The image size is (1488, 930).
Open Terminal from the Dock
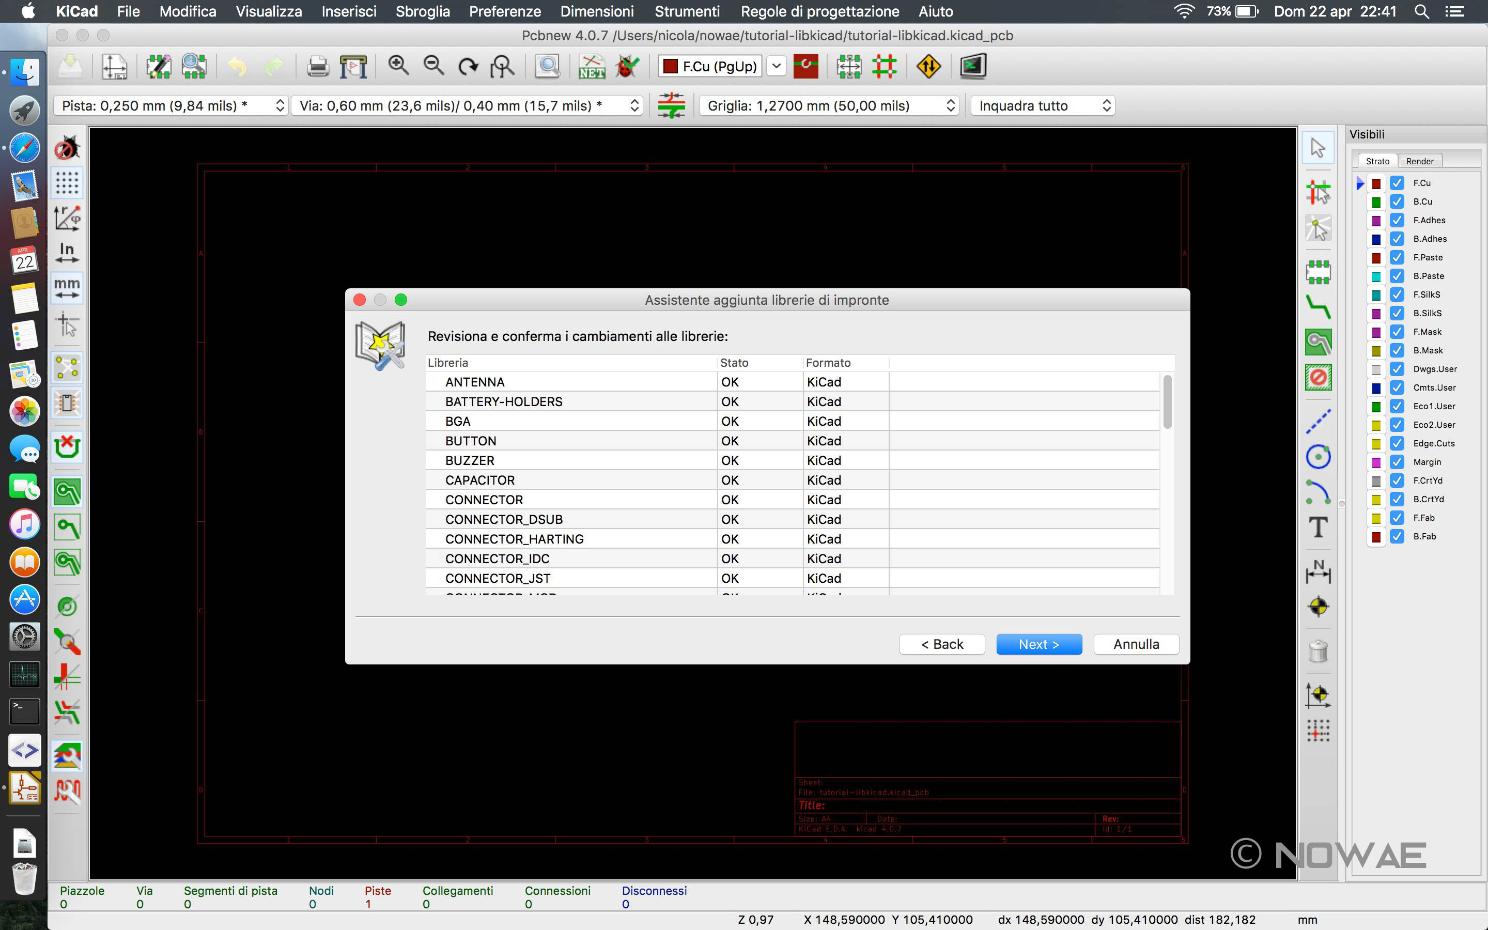[x=25, y=712]
